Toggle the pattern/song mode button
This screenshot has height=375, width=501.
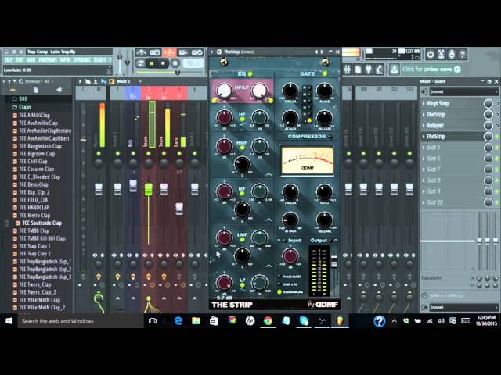pyautogui.click(x=140, y=63)
